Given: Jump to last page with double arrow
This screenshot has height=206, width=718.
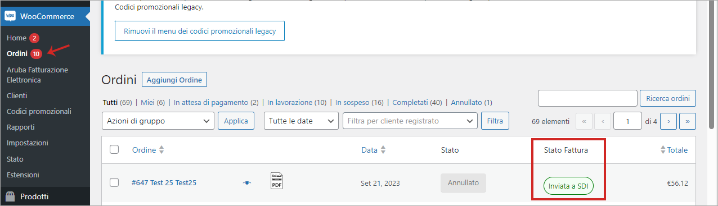Looking at the screenshot, I should 688,121.
